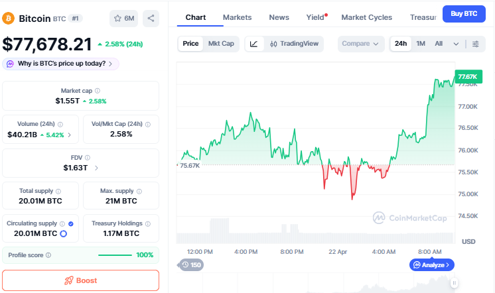Viewport: 495px width, 293px height.
Task: Click the $77,678.21 price value
Action: click(x=47, y=44)
